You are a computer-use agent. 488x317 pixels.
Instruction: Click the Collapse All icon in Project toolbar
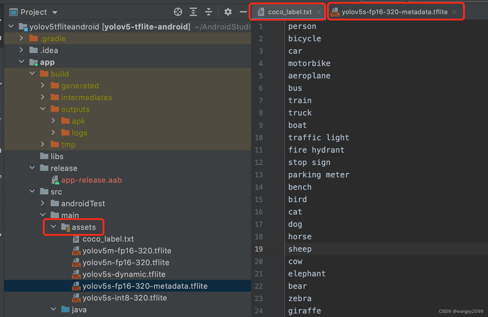point(209,12)
